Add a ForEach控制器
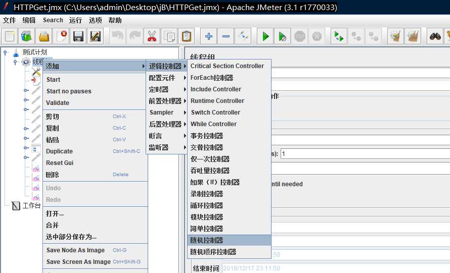The width and height of the screenshot is (450, 273). 230,78
